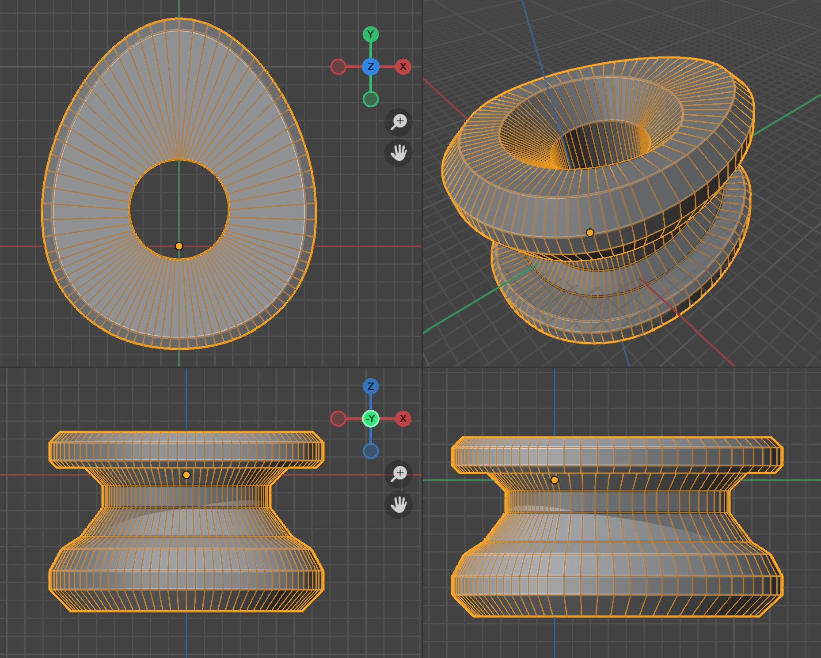The height and width of the screenshot is (658, 821).
Task: Click the green Y axis in top-view gizmo
Action: coord(370,34)
